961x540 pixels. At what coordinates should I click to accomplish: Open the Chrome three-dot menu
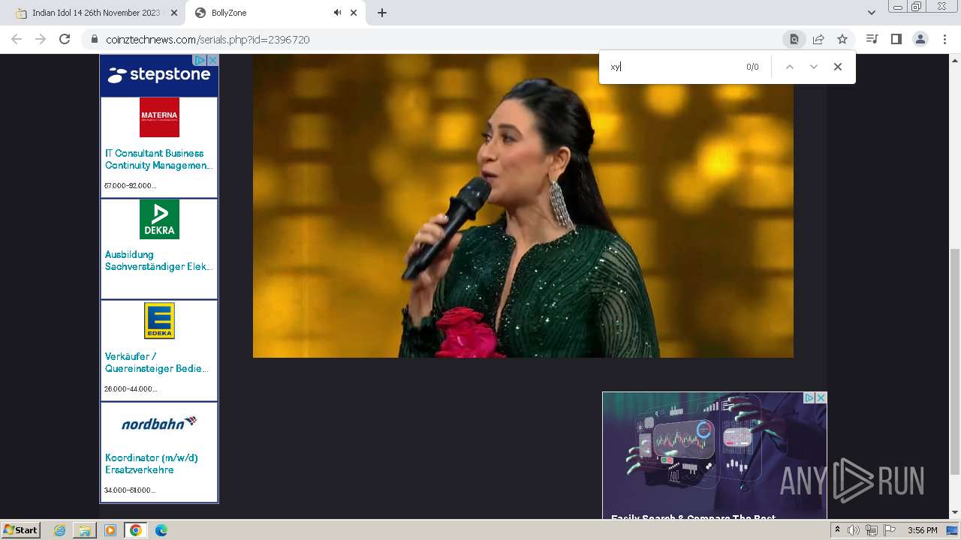click(944, 39)
